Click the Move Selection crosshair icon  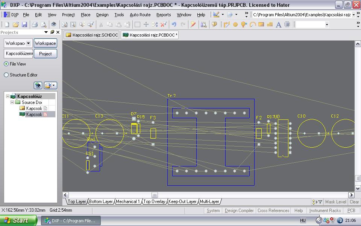(x=146, y=24)
